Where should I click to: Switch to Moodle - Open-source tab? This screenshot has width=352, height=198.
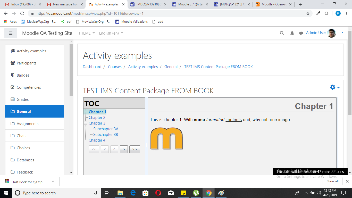(273, 4)
